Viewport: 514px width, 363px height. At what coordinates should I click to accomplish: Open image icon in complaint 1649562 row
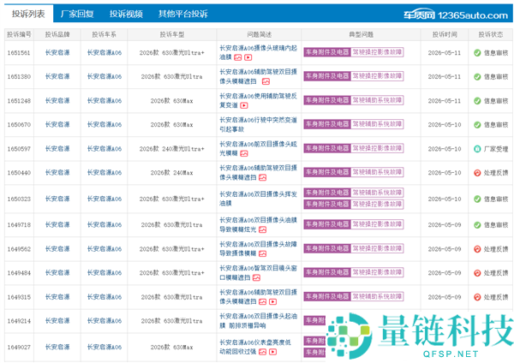[263, 254]
